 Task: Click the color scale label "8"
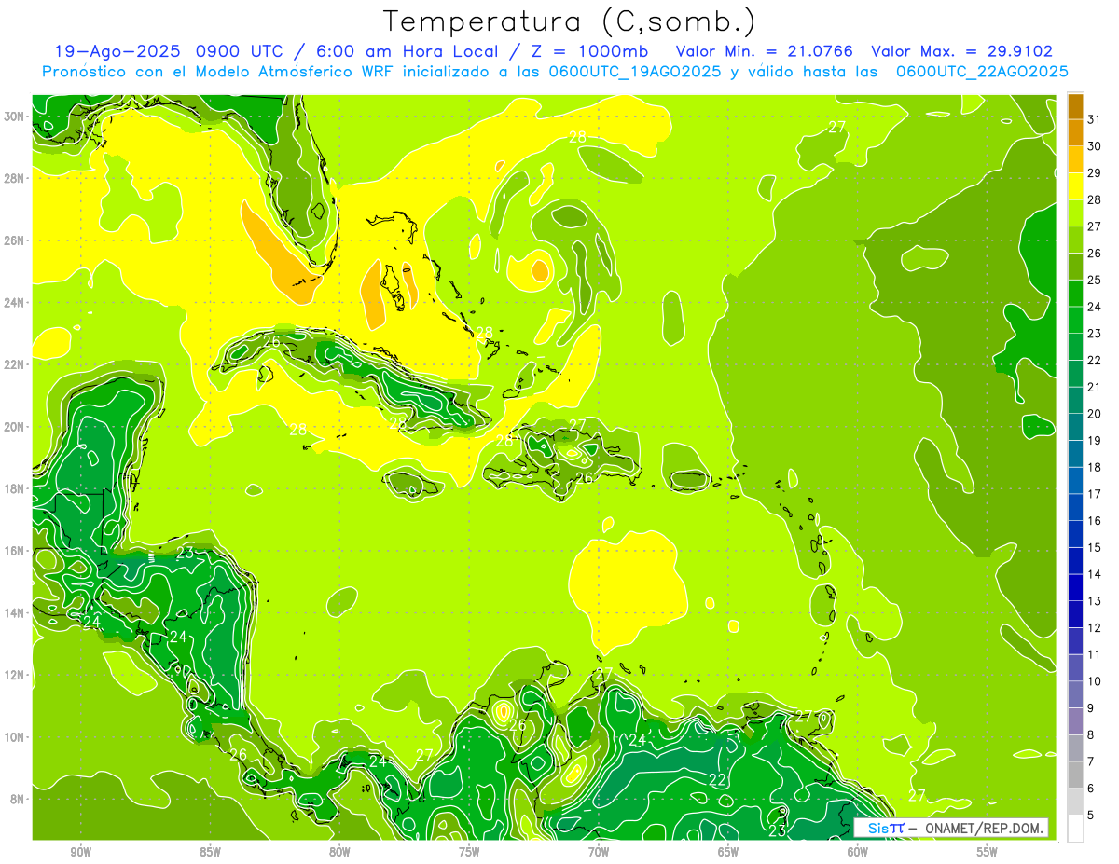pos(1091,735)
